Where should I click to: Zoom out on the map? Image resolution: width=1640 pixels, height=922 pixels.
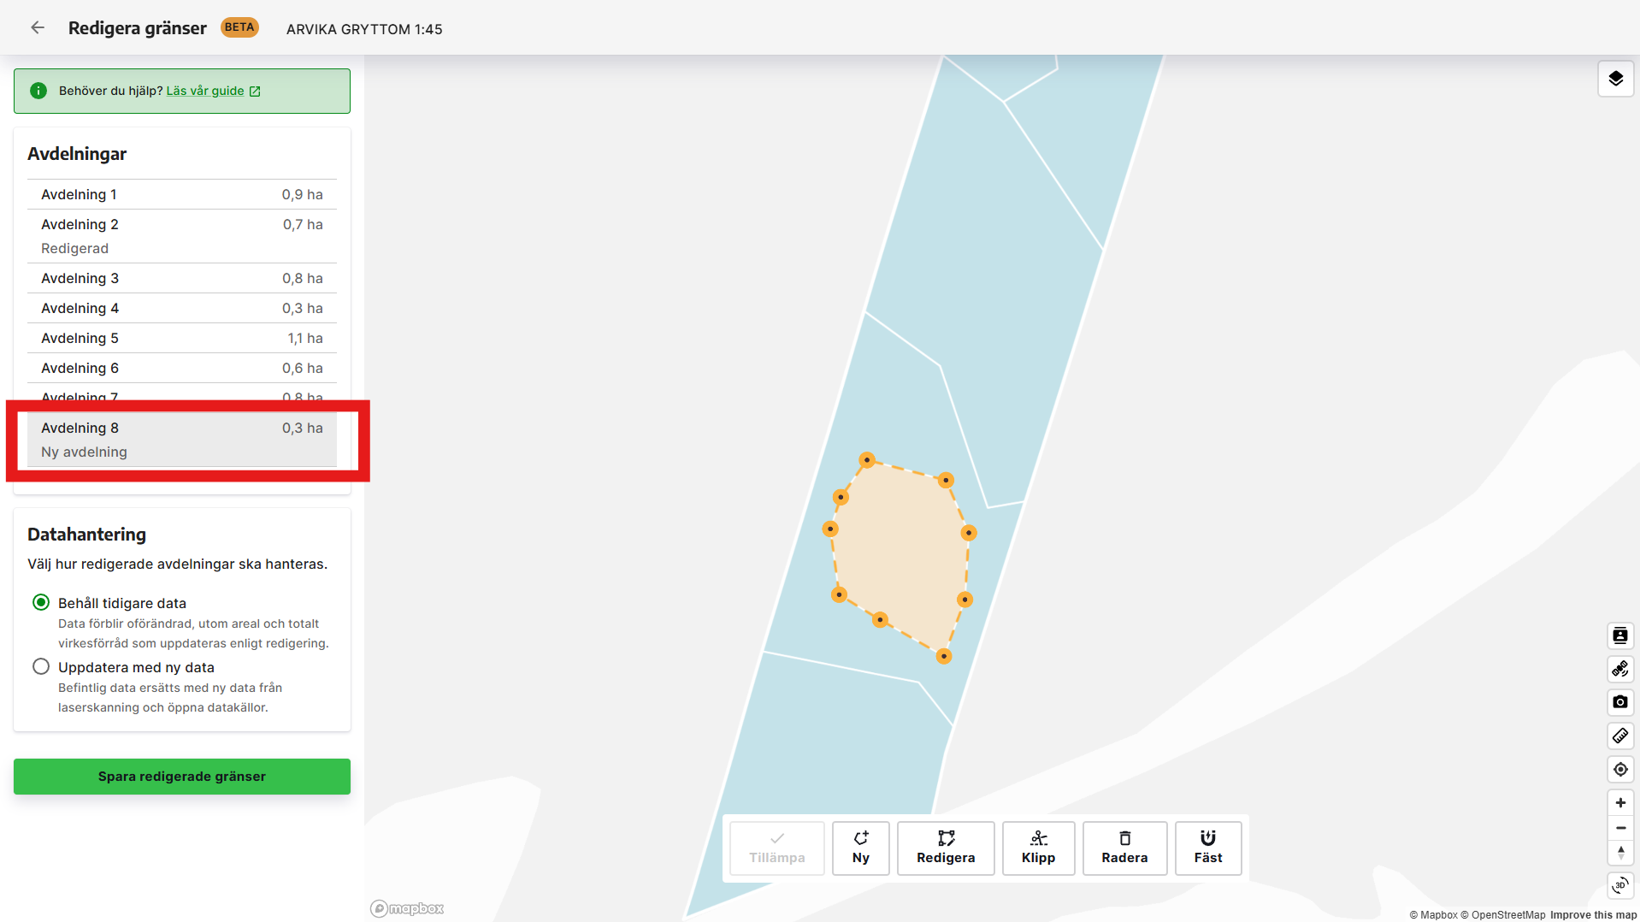tap(1619, 828)
